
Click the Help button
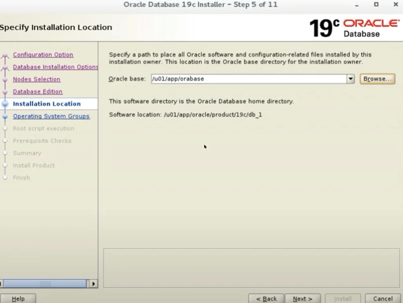[18, 298]
